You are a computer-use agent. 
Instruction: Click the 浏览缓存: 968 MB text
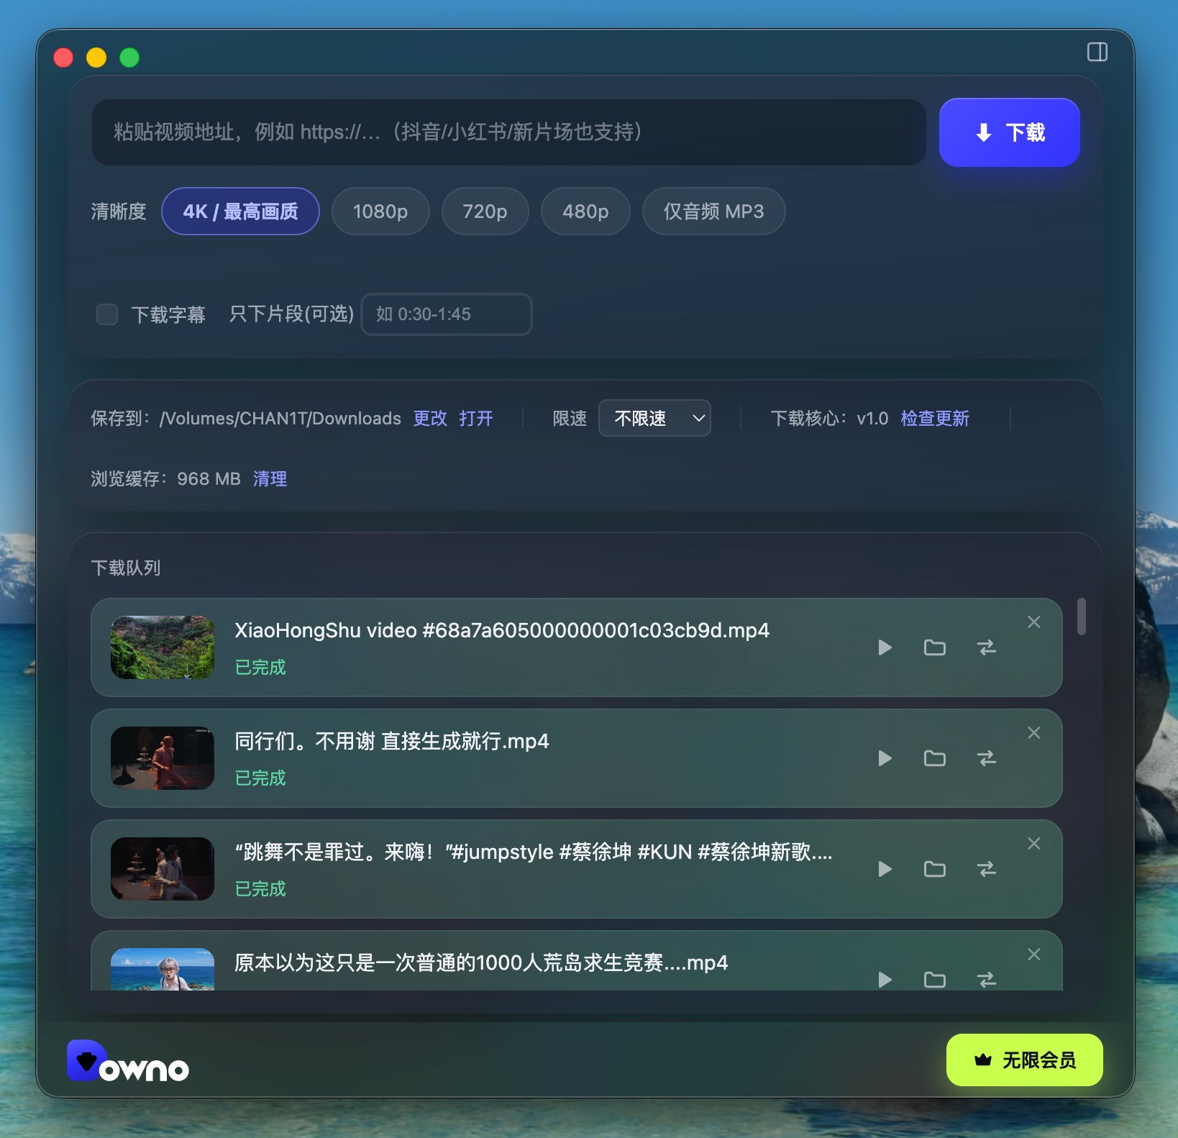(x=165, y=478)
